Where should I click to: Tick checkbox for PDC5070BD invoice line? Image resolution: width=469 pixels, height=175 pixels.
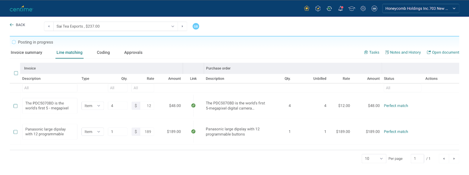tap(16, 106)
